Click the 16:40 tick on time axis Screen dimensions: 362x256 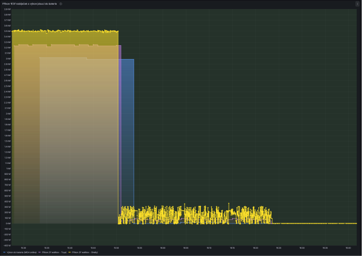348,248
